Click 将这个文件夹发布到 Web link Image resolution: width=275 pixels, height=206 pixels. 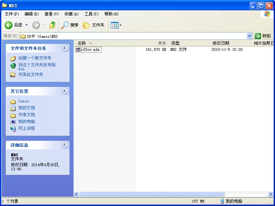pyautogui.click(x=37, y=67)
